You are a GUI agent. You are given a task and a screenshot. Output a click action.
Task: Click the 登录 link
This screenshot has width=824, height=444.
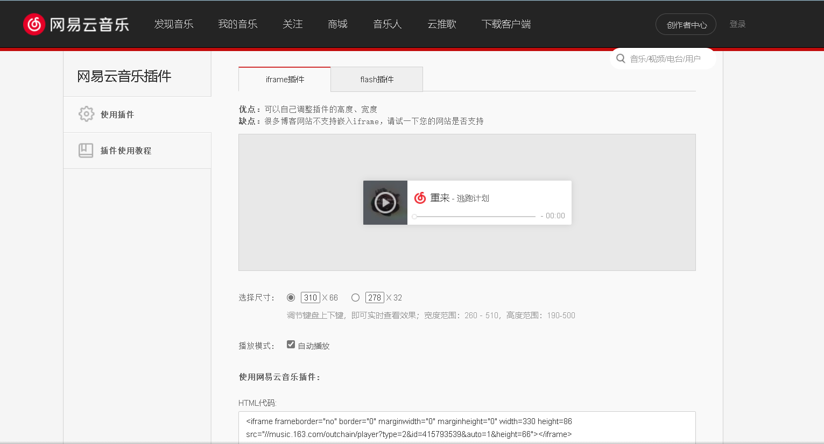coord(737,24)
